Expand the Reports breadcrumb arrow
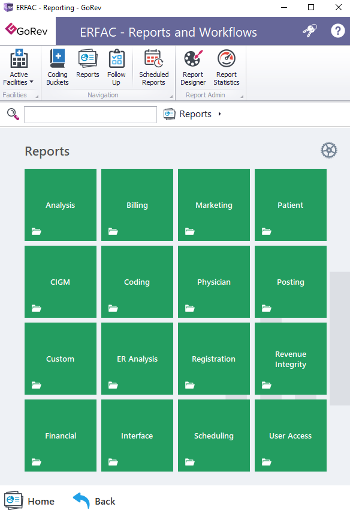Screen dimensions: 350x513 pos(220,114)
